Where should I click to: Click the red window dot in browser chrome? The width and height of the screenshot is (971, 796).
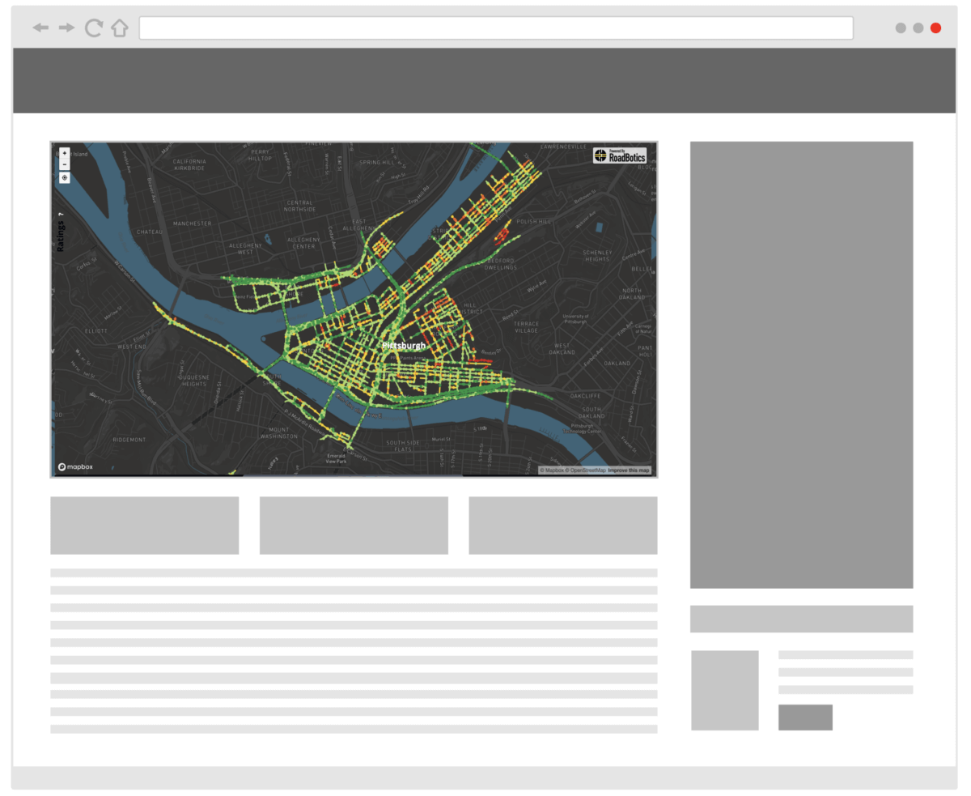point(935,28)
